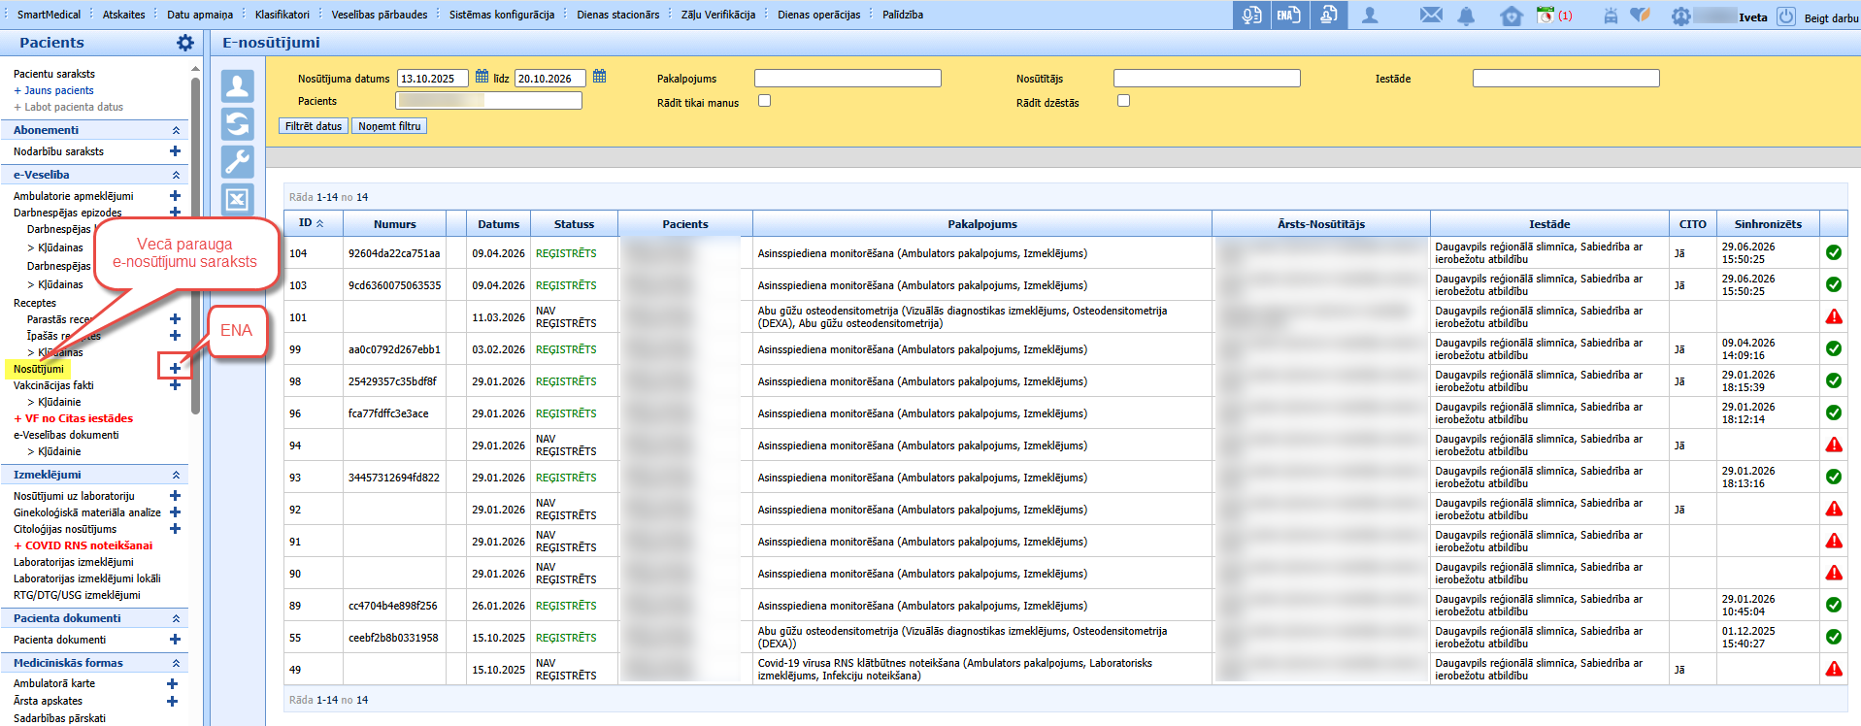Open the Atskaites menu

pos(124,15)
